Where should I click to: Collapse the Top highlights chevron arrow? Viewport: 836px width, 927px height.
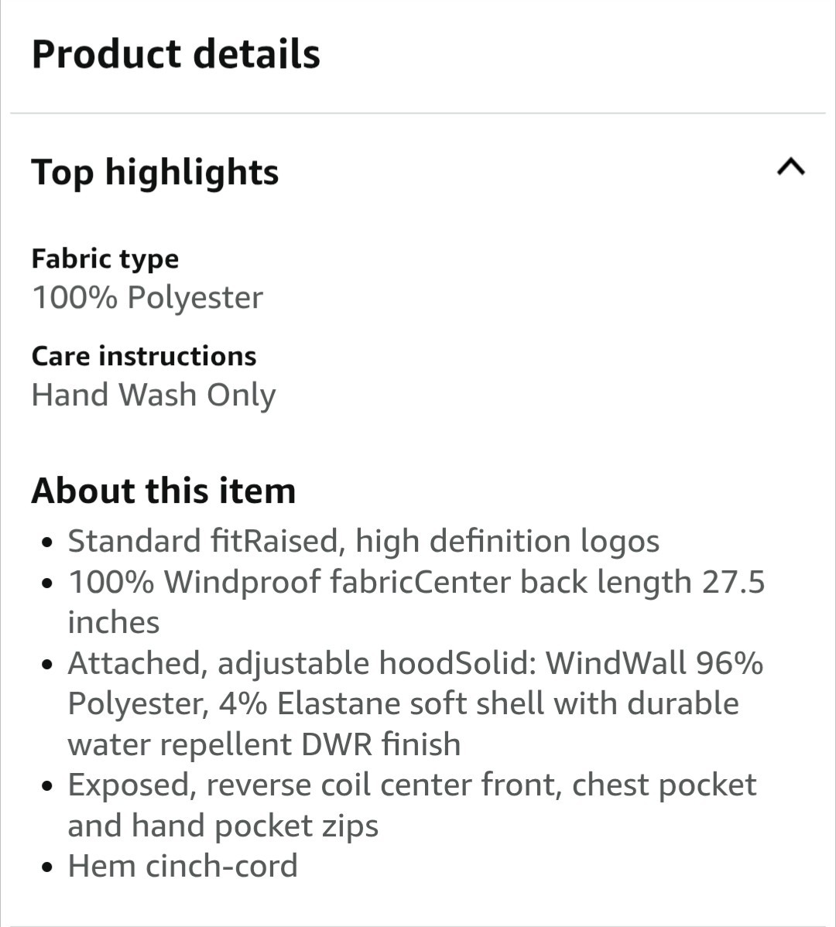click(x=790, y=167)
